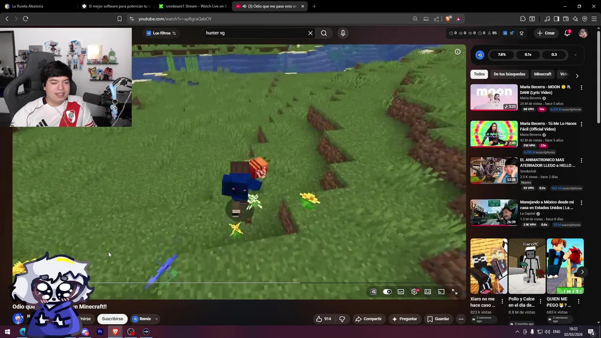Image resolution: width=601 pixels, height=338 pixels.
Task: Open options for the SmokeAsk animatronico video
Action: (x=581, y=160)
